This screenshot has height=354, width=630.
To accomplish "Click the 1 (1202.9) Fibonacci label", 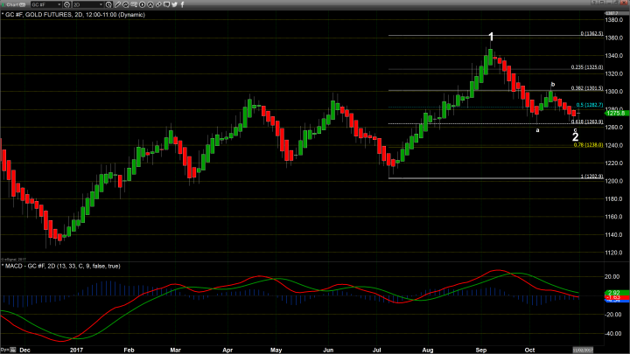I will (x=591, y=176).
